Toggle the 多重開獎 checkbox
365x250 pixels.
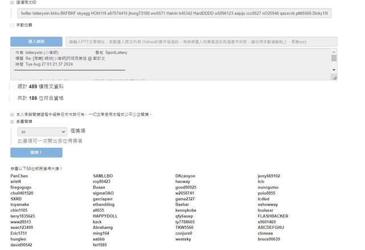13,122
